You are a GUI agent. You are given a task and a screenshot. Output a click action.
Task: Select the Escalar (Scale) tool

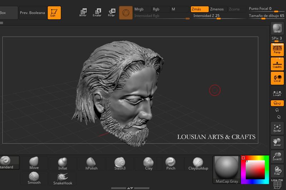[x=97, y=12]
